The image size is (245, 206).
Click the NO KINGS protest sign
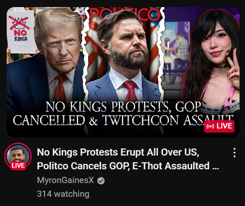coord(20,32)
